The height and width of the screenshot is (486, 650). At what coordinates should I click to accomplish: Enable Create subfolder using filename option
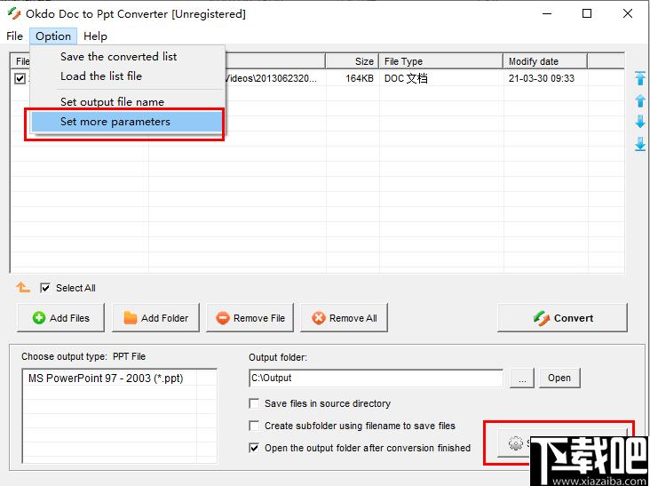254,426
